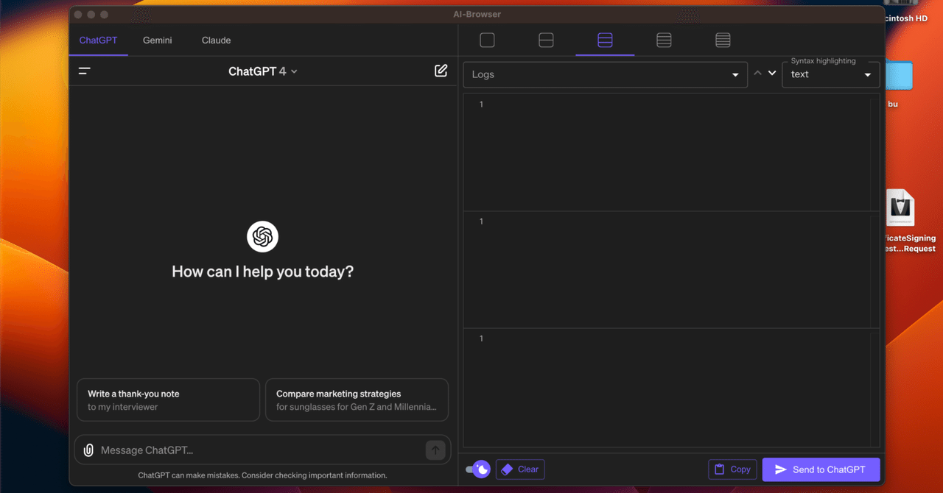Click the send message arrow icon

(435, 450)
